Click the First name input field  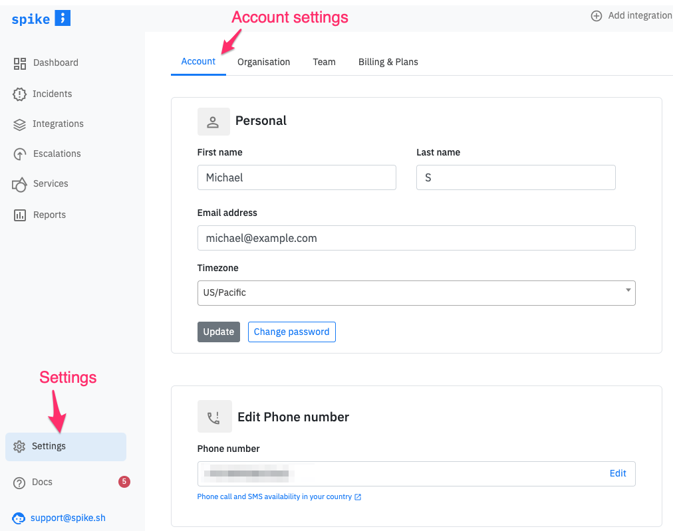tap(297, 178)
